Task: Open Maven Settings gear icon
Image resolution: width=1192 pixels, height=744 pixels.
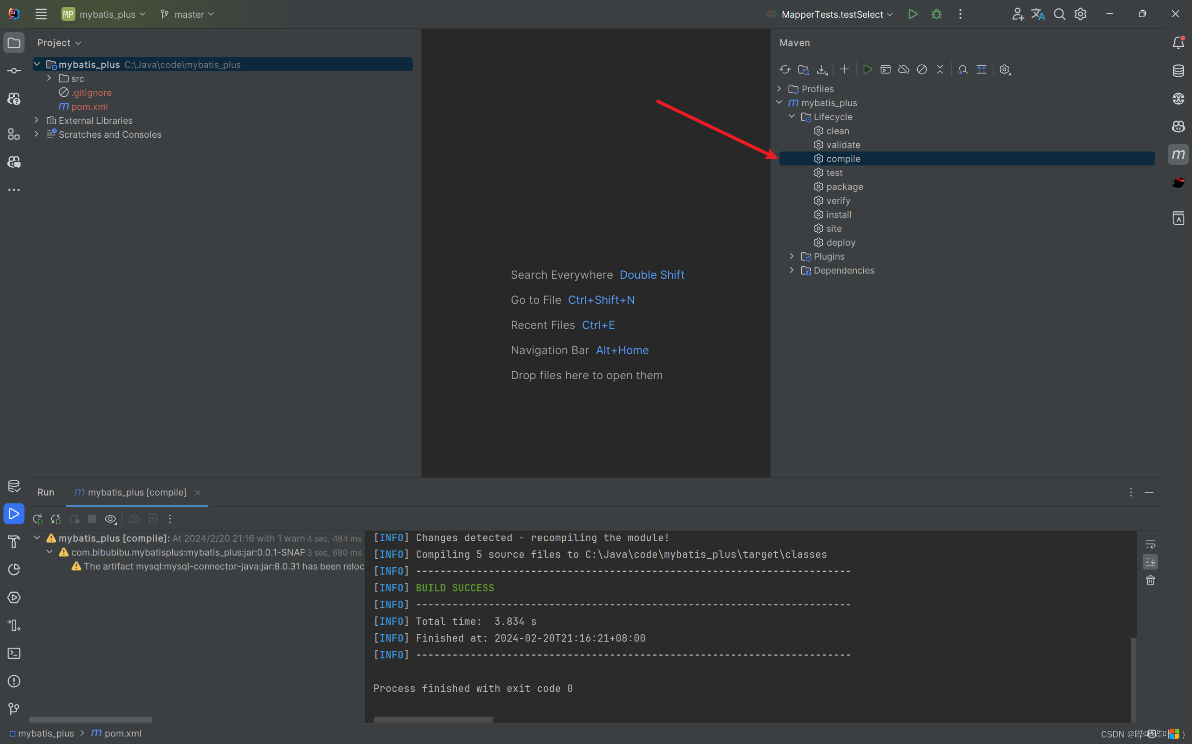Action: coord(1005,69)
